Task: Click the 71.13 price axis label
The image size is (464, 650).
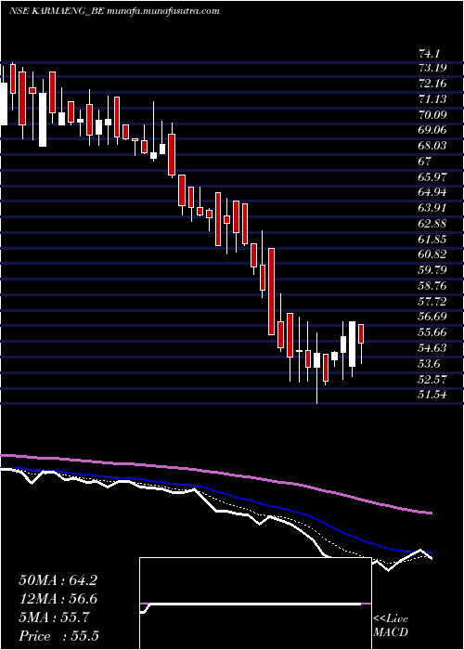Action: pyautogui.click(x=432, y=99)
